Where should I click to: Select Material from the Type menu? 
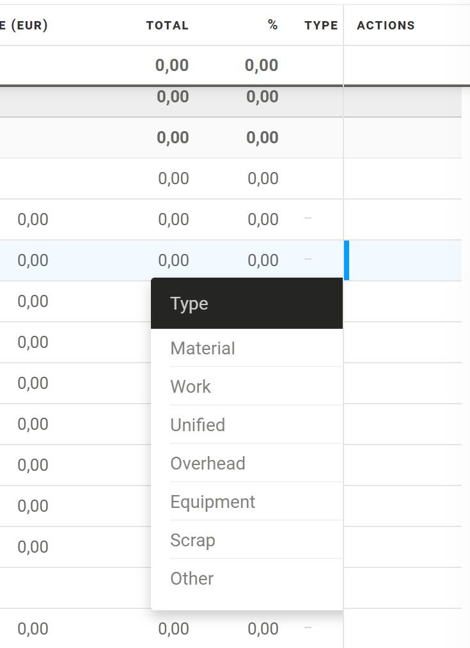pyautogui.click(x=203, y=349)
